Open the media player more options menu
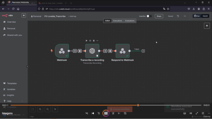212x119 pixels. [209, 113]
